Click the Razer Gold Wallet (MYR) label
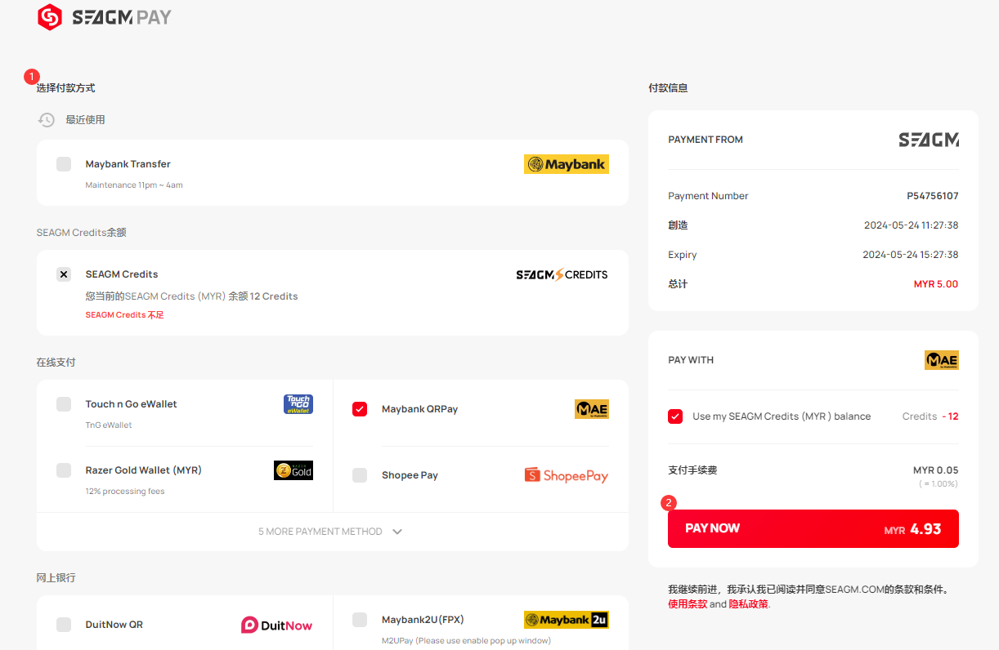The image size is (999, 650). [x=144, y=470]
